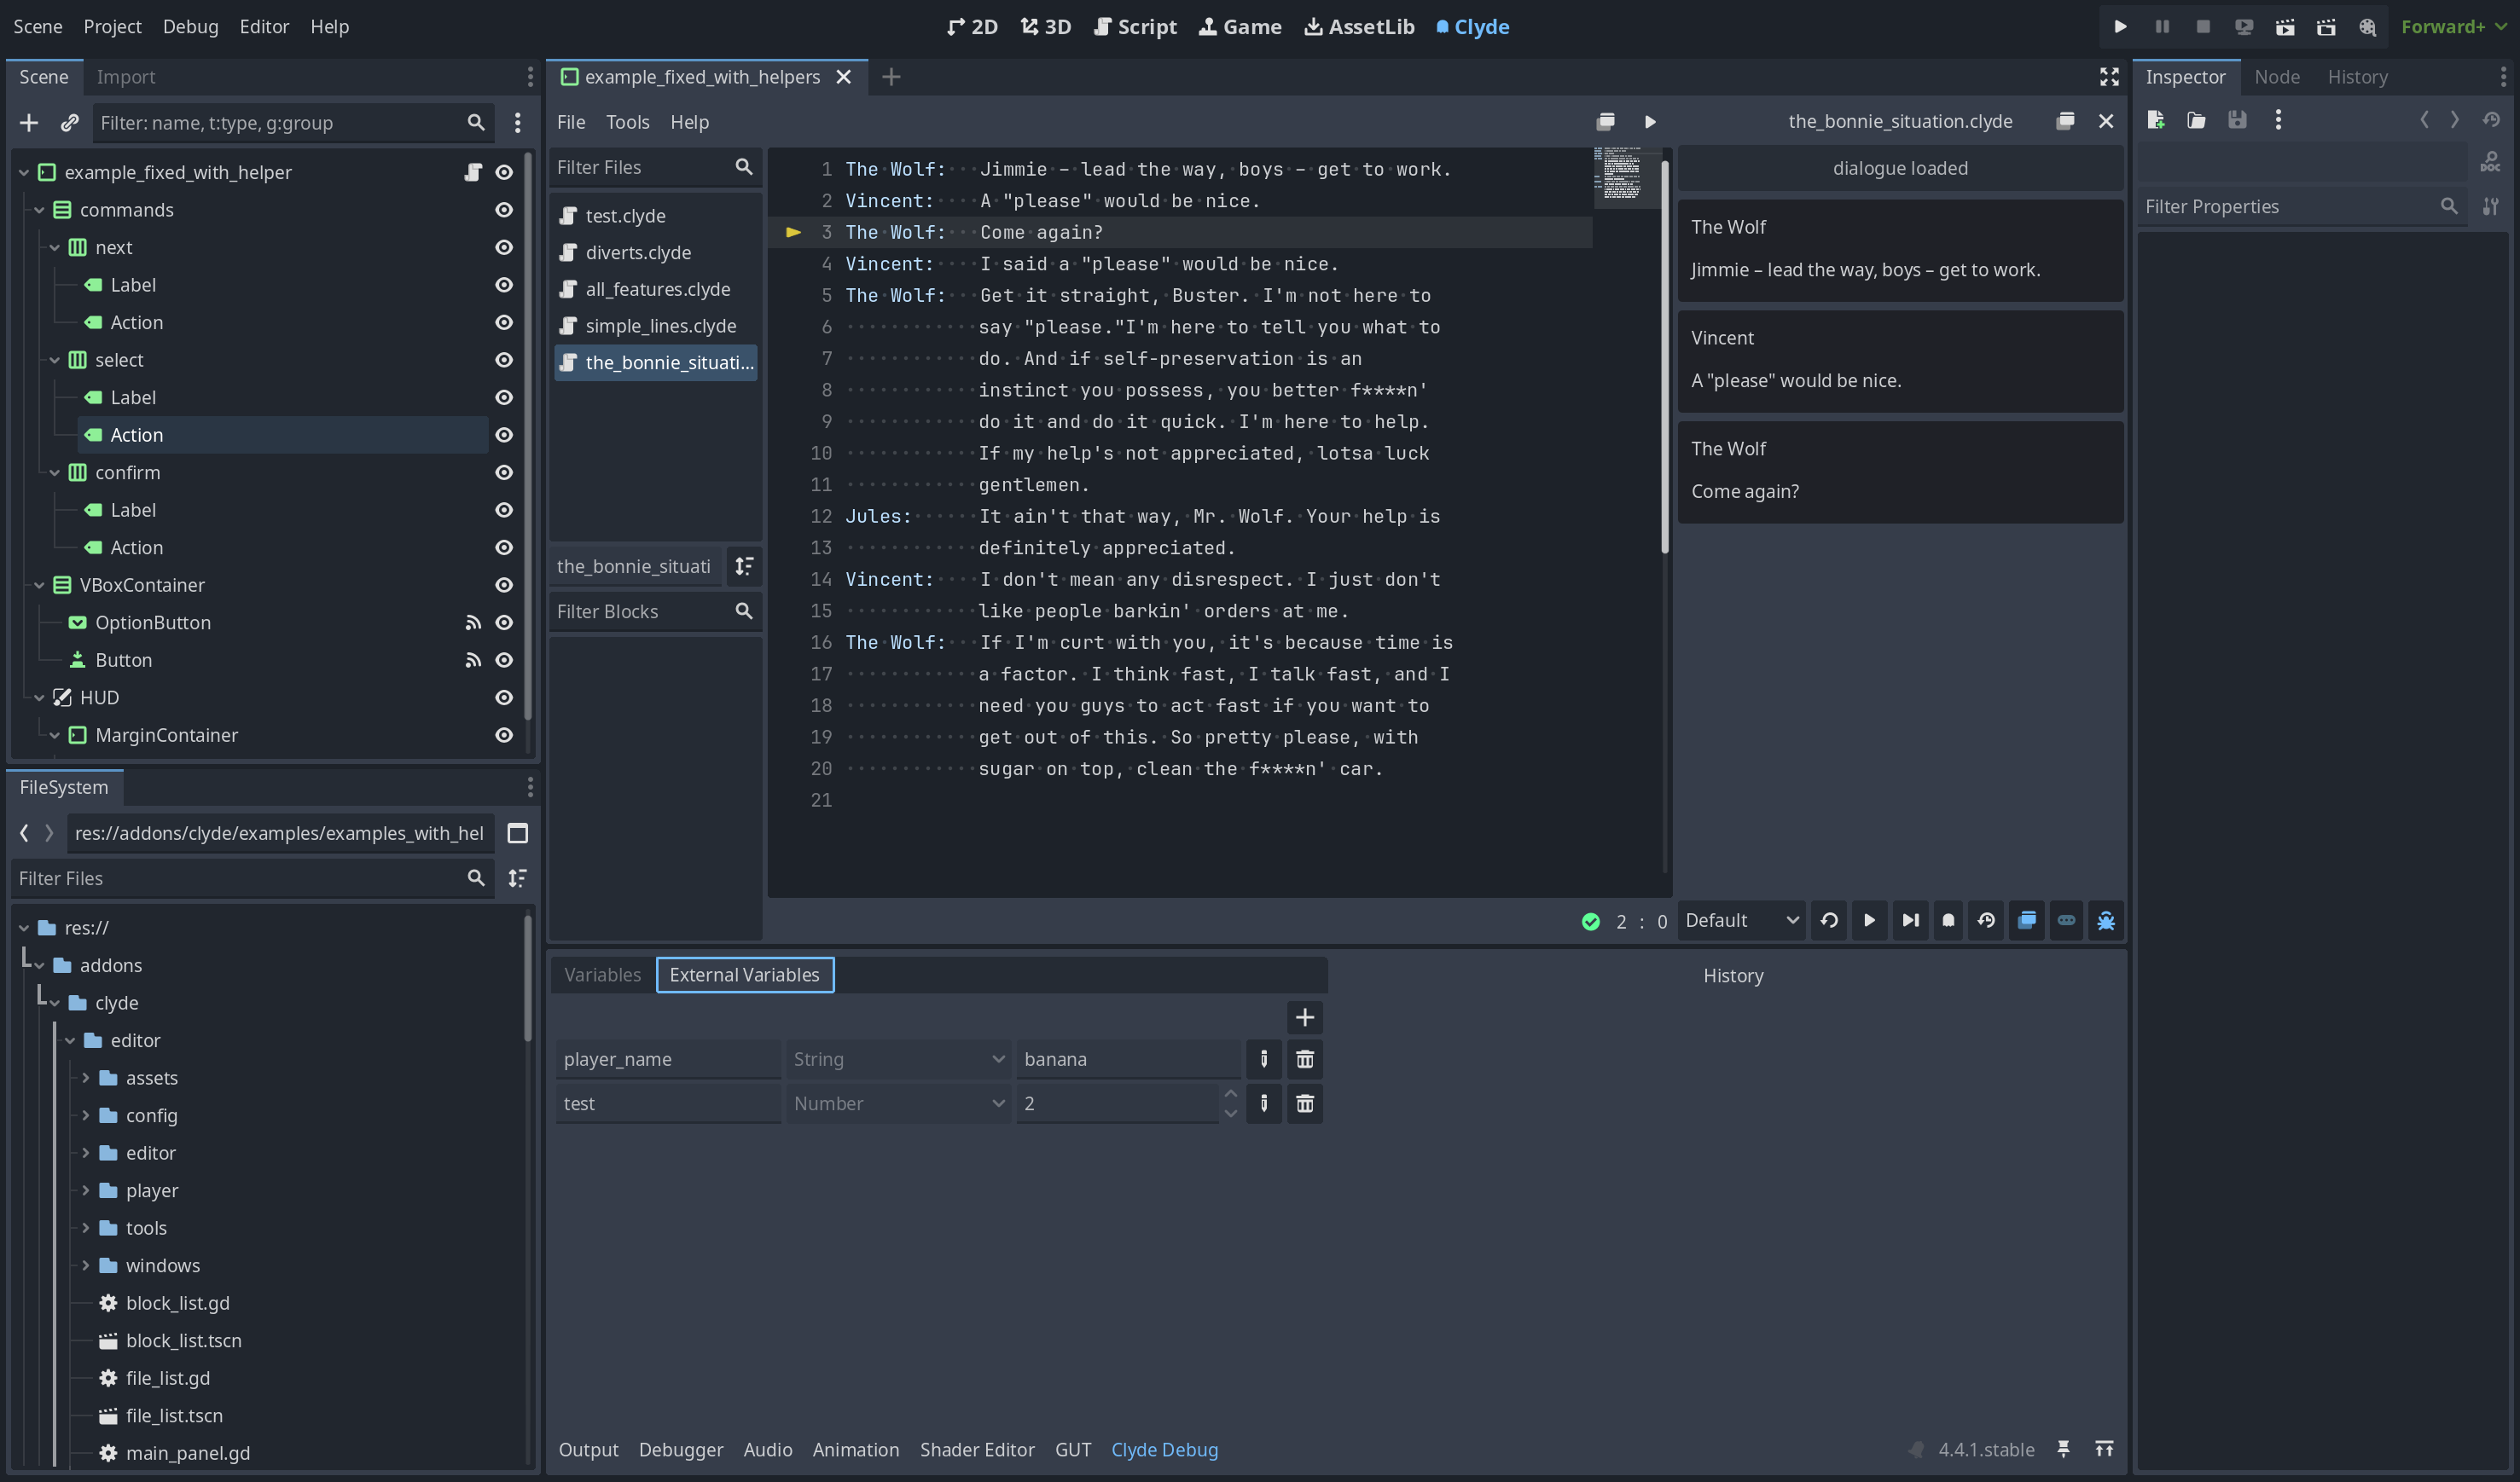Delete the player_name external variable

1304,1059
